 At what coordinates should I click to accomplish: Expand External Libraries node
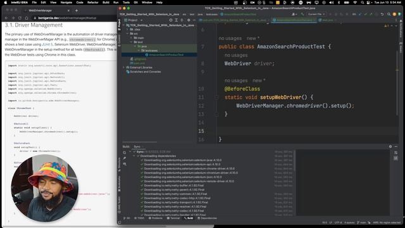[124, 68]
